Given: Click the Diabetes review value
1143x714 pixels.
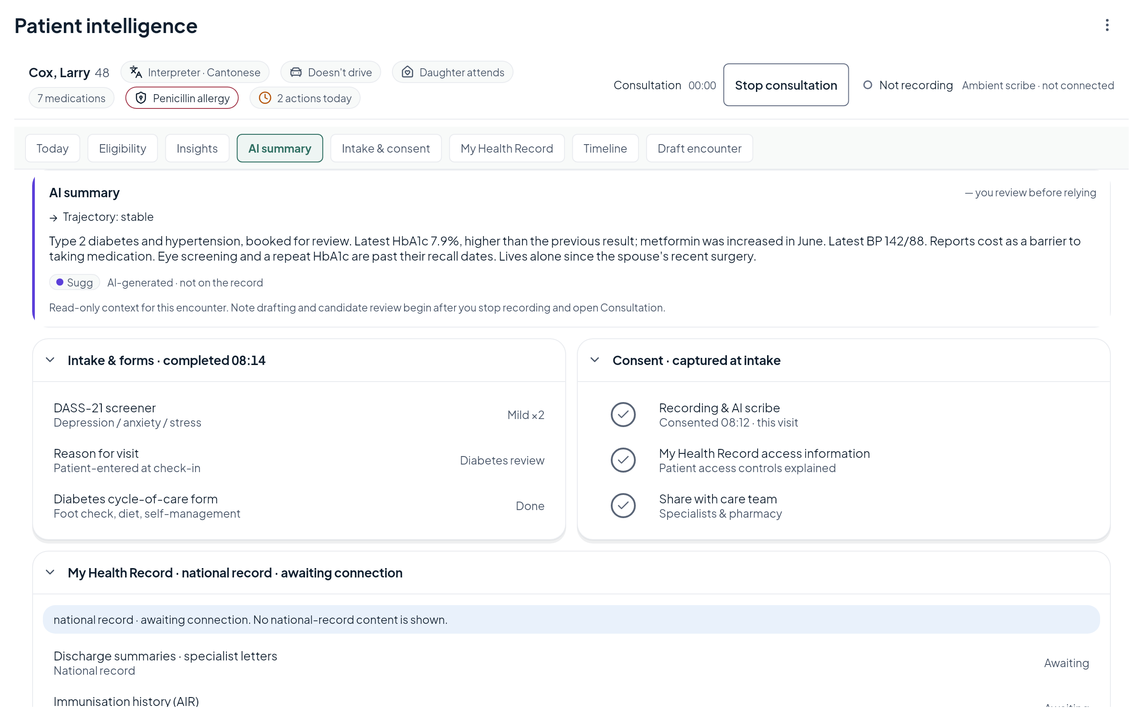Looking at the screenshot, I should 502,460.
